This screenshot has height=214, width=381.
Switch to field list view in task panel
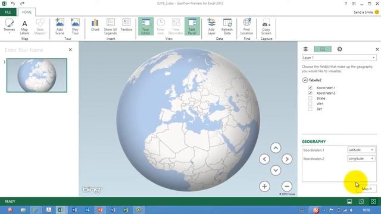323,49
